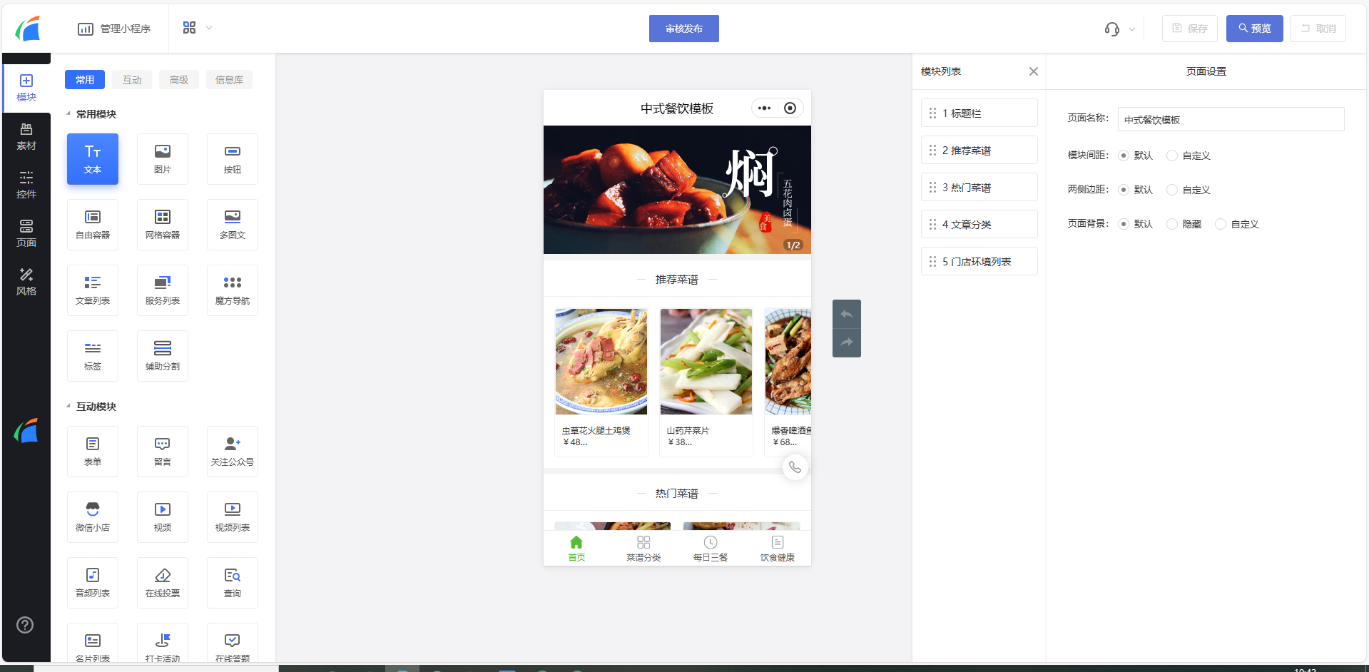Click the 保存 save button
Screen dimensions: 1369x672
1190,29
